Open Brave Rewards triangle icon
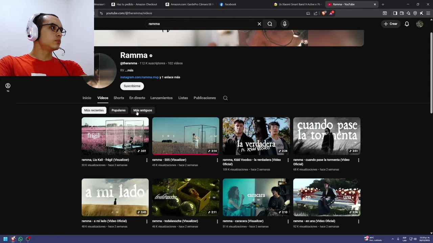Image resolution: width=433 pixels, height=243 pixels. pyautogui.click(x=332, y=13)
